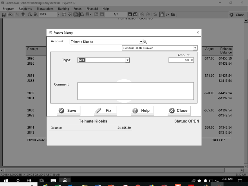The width and height of the screenshot is (248, 186).
Task: Open the zoom level 100% dropdown
Action: coord(58,14)
